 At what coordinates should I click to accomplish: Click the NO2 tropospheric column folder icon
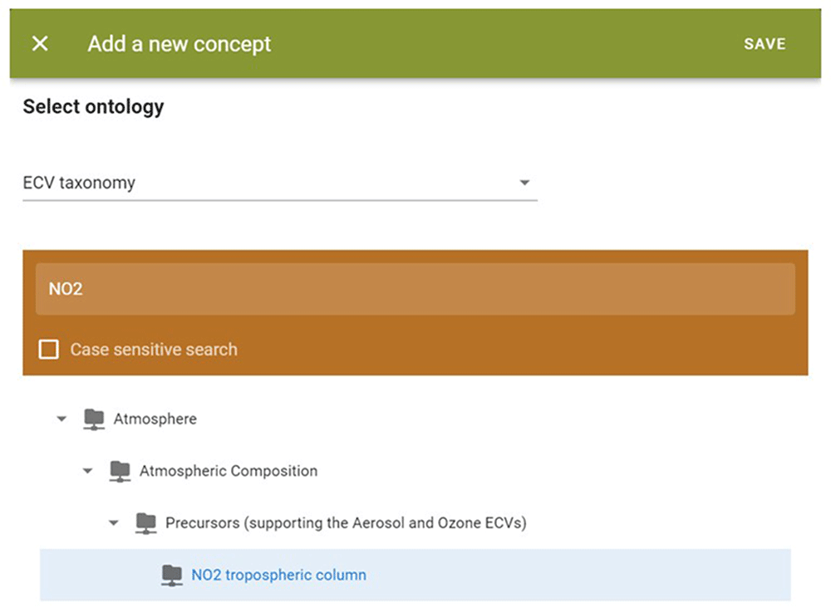(172, 576)
